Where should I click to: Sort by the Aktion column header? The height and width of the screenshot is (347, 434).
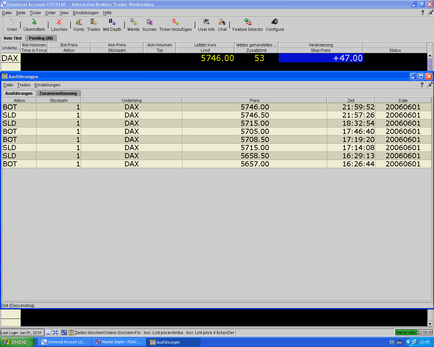tap(19, 100)
